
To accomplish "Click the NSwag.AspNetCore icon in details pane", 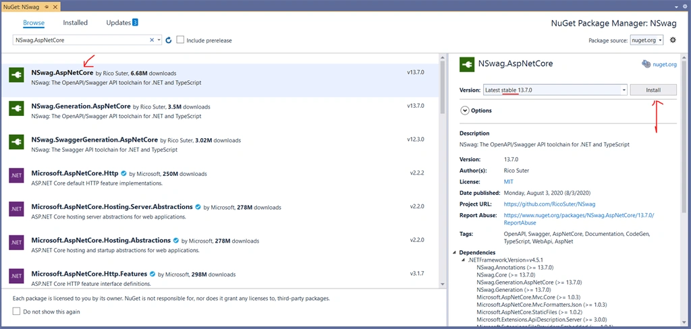I will click(467, 64).
